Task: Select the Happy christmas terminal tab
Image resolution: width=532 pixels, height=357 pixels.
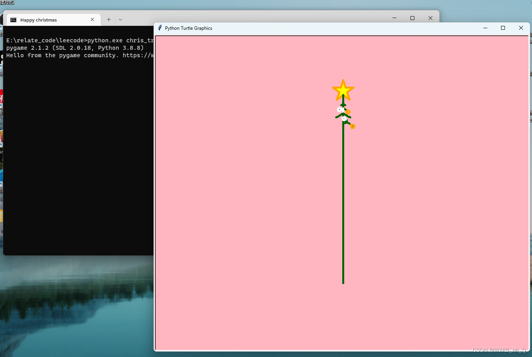Action: point(53,20)
